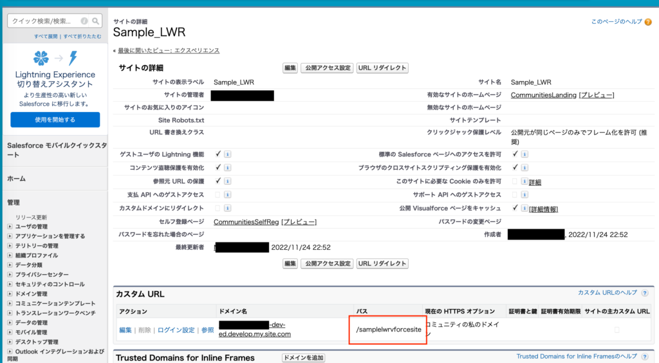This screenshot has width=659, height=363.
Task: Click info icon for 参照元 URL の保護
Action: [x=228, y=181]
